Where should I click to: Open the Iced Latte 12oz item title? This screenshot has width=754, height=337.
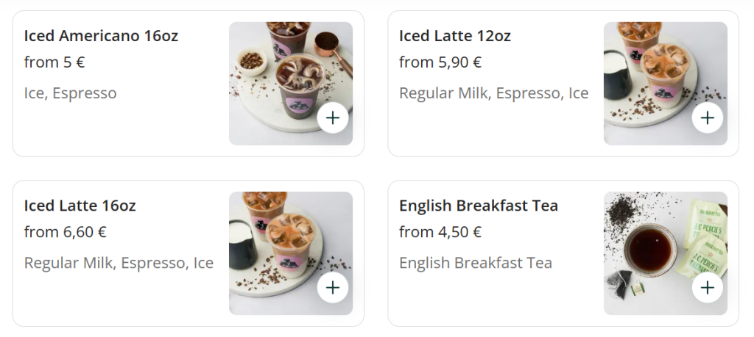[x=454, y=36]
